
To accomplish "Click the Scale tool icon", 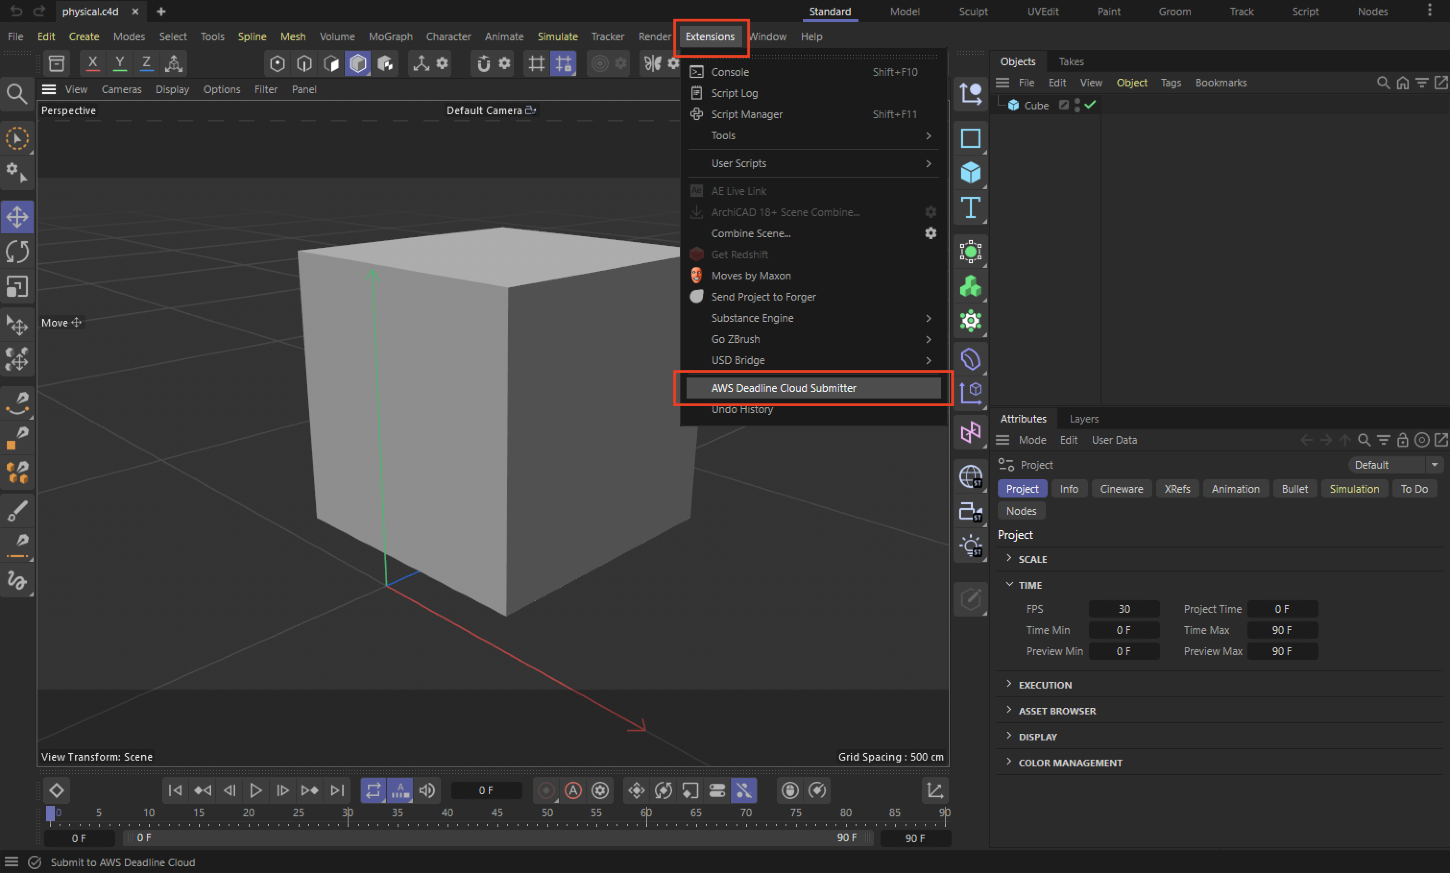I will (x=17, y=287).
